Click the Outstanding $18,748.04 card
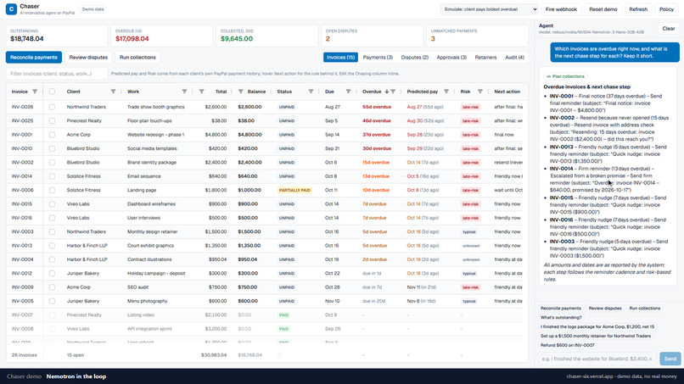Screen dimensions: 684x384 point(56,36)
